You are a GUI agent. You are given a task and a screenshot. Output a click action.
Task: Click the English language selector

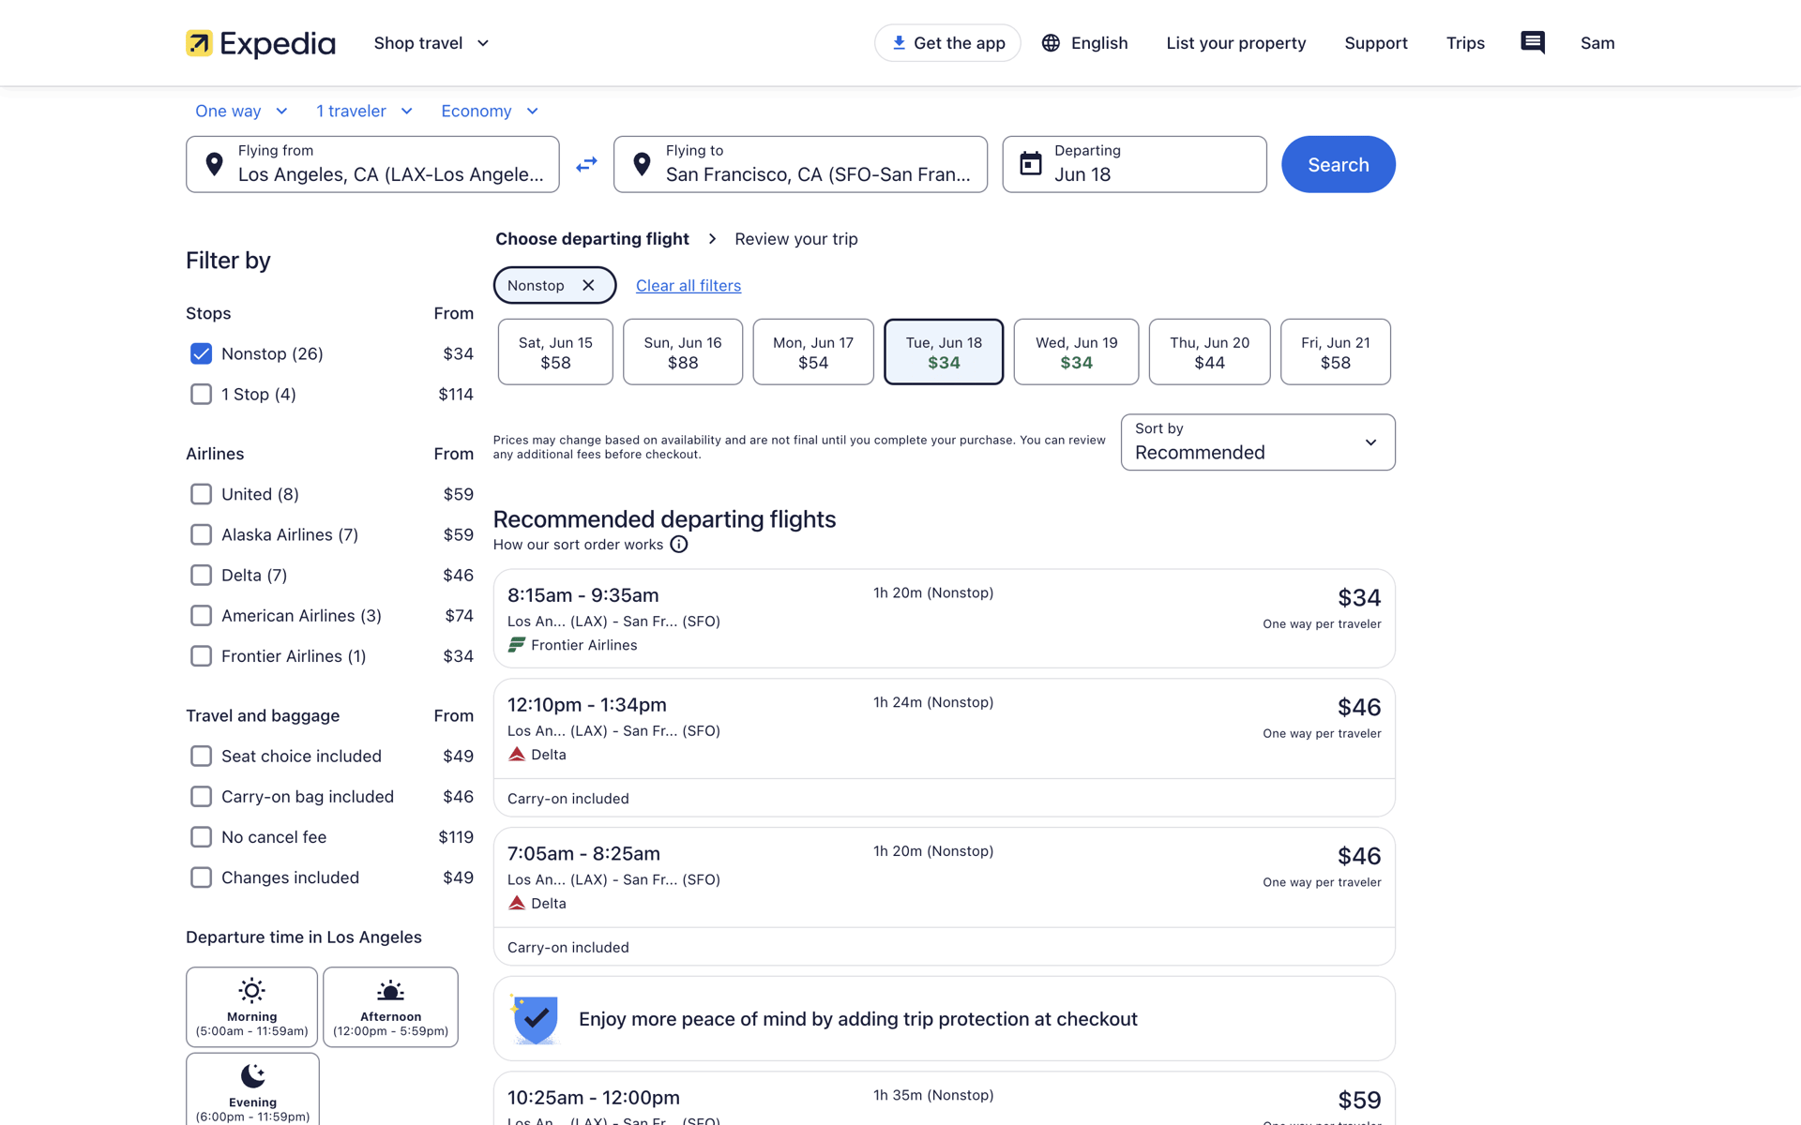pos(1085,43)
